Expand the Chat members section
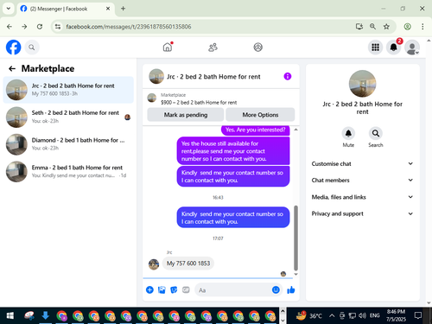This screenshot has height=324, width=432. tap(362, 180)
